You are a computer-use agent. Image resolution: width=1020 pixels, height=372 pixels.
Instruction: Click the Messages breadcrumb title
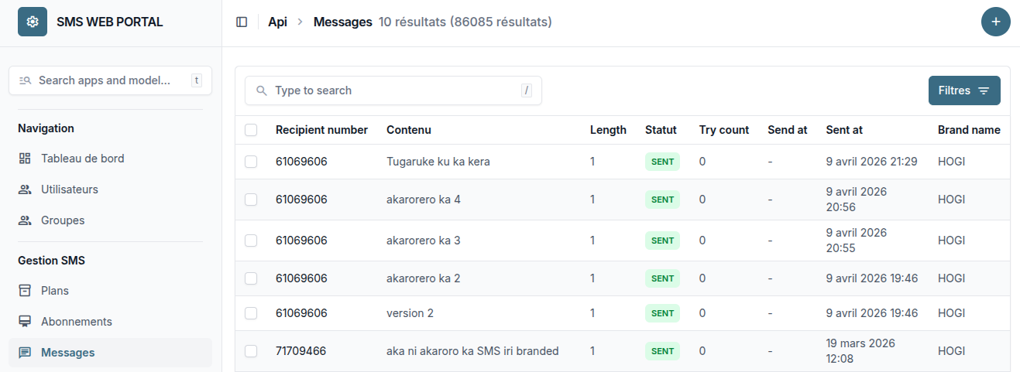click(x=343, y=22)
